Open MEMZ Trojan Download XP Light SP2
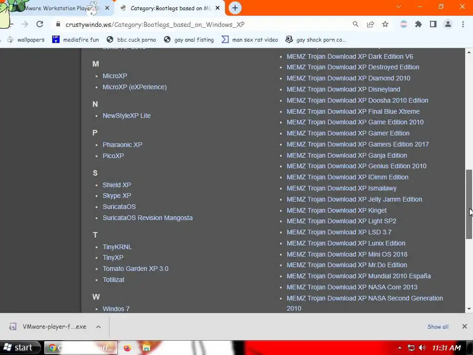The height and width of the screenshot is (355, 473). (341, 221)
